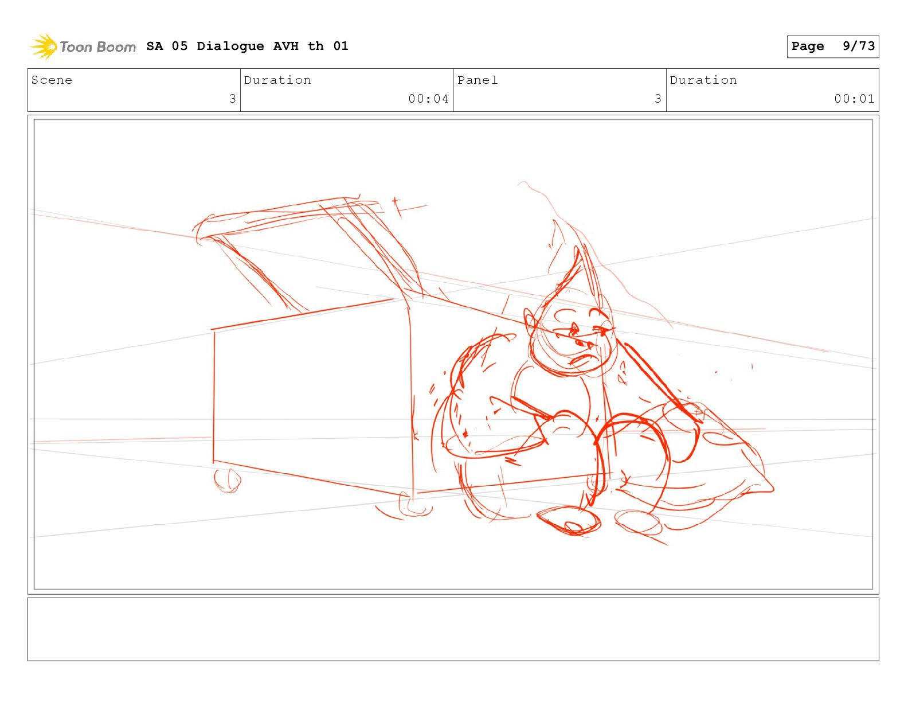Select the scene number value '3'
This screenshot has width=908, height=702.
232,99
